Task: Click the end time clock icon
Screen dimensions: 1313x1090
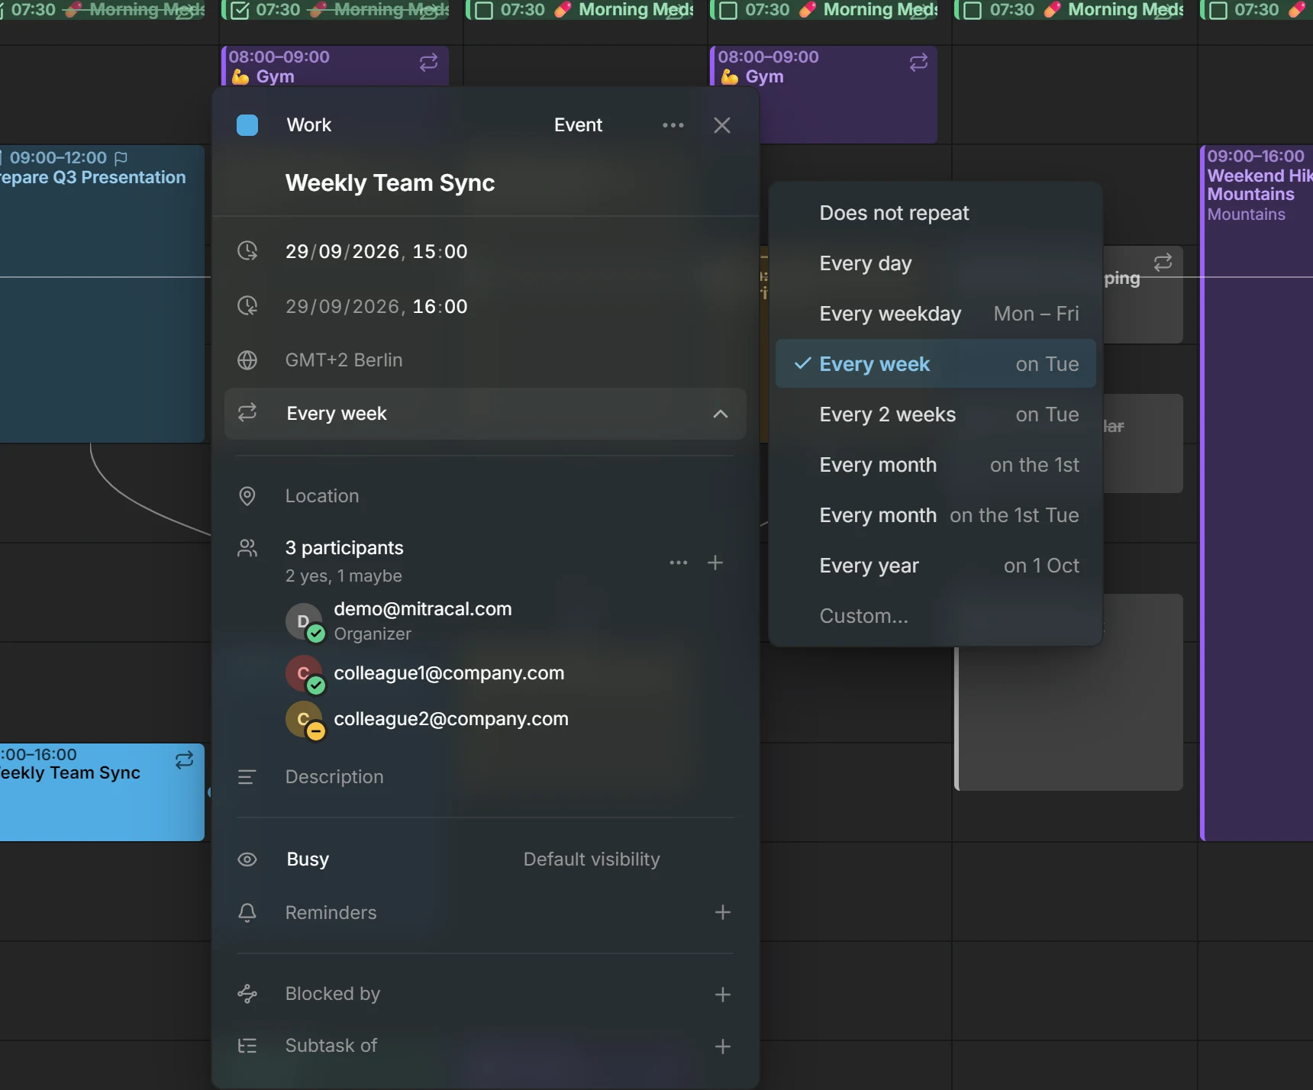Action: tap(247, 306)
